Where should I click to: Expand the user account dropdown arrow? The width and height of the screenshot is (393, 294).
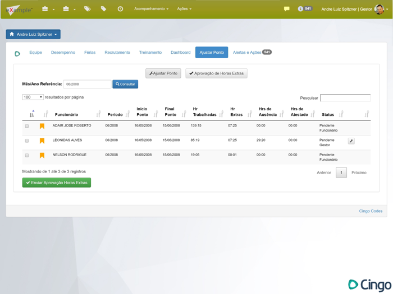387,10
